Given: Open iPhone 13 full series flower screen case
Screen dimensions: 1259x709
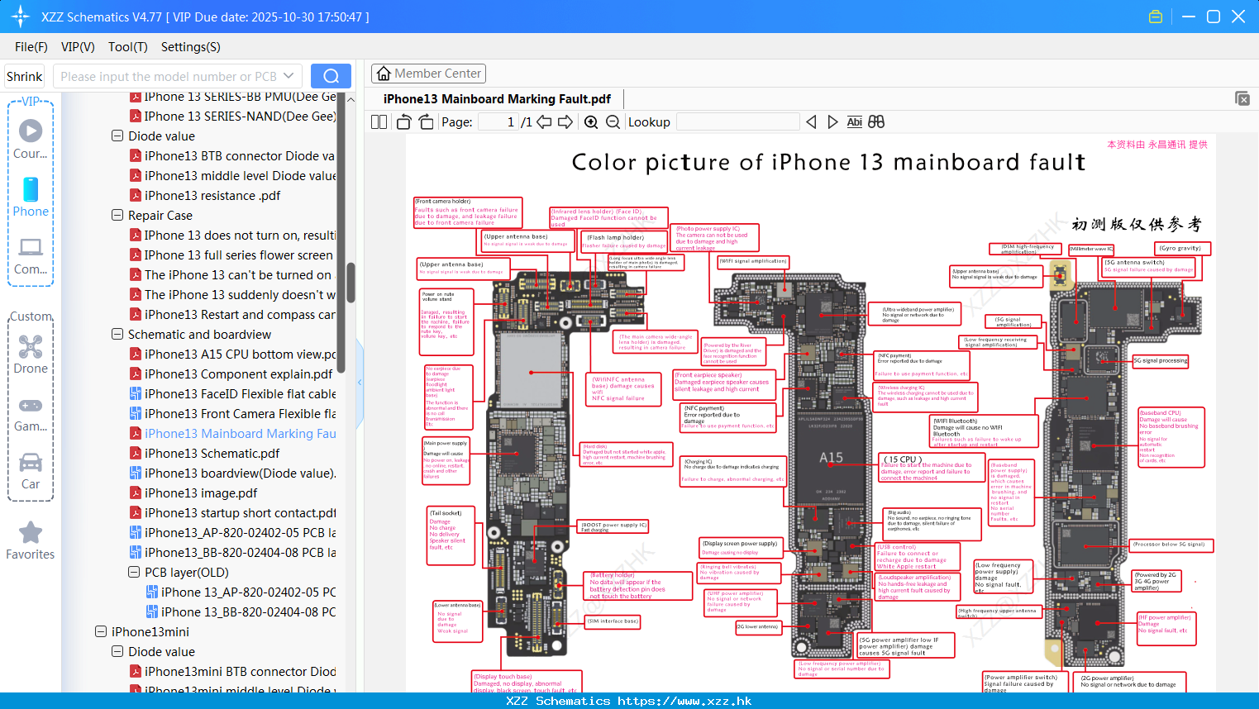Looking at the screenshot, I should [x=231, y=255].
